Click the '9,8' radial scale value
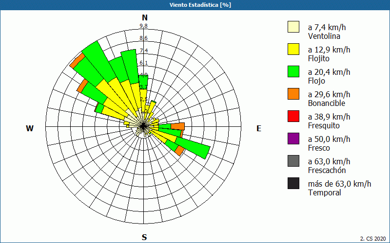The width and height of the screenshot is (390, 243). tap(143, 26)
